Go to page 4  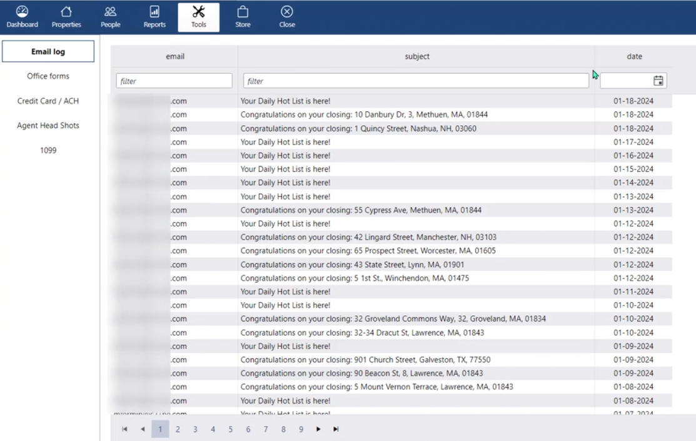(213, 429)
